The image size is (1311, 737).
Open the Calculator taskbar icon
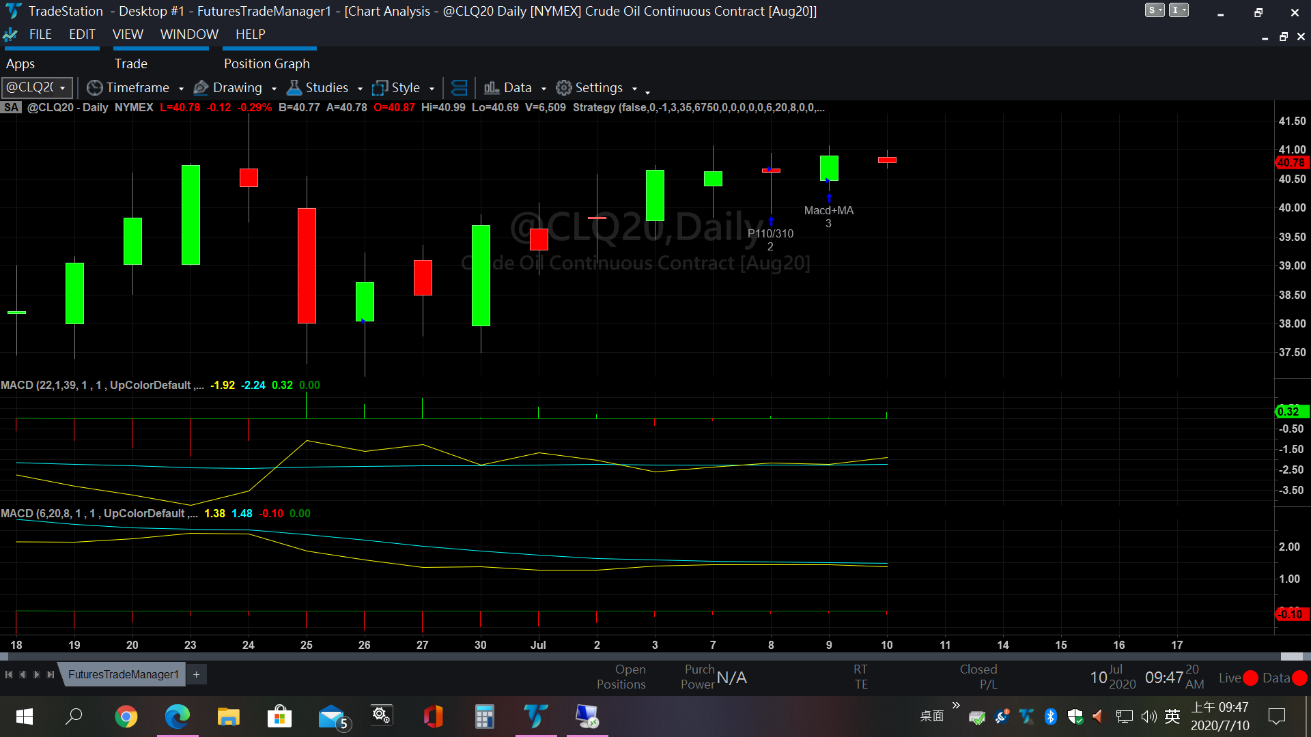point(485,717)
